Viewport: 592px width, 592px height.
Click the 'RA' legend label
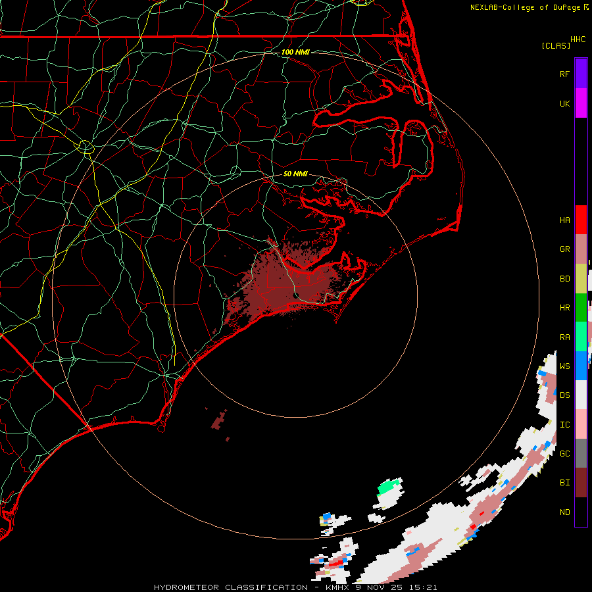coord(564,337)
